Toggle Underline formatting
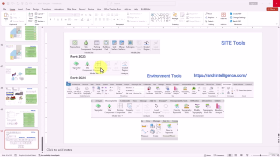 58,20
